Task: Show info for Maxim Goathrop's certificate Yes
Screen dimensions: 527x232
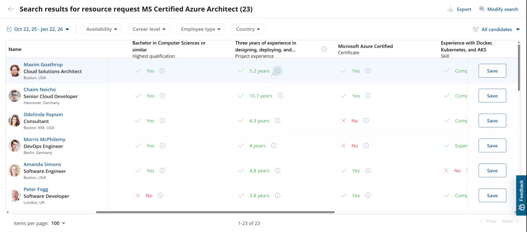Action: pyautogui.click(x=368, y=71)
